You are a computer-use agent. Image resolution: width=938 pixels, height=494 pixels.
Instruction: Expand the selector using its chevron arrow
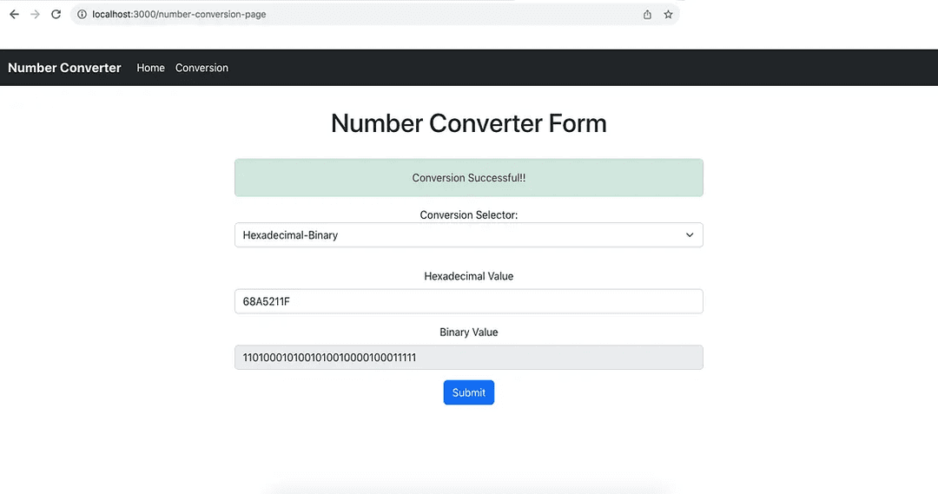click(690, 235)
